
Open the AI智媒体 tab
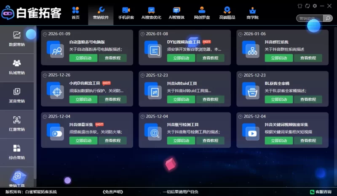177,13
